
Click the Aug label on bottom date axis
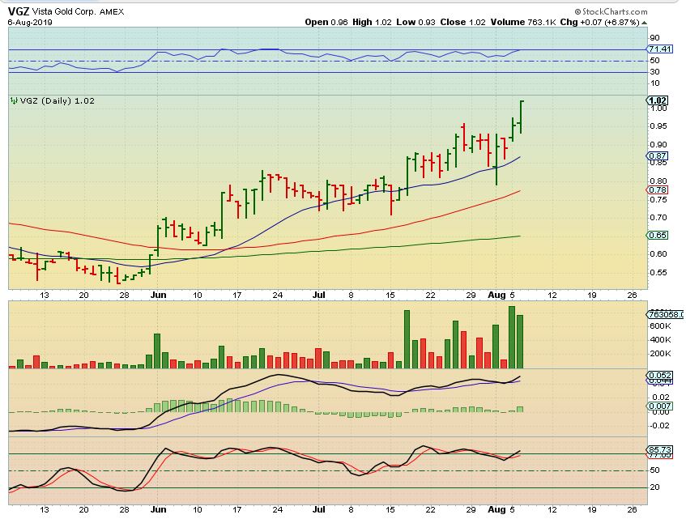(x=497, y=510)
